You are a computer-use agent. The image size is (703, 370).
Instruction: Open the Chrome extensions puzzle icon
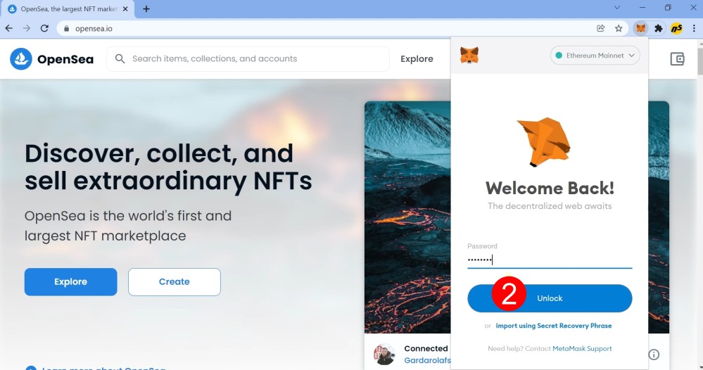coord(658,28)
